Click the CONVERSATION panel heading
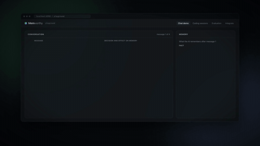The image size is (260, 146). [36, 34]
